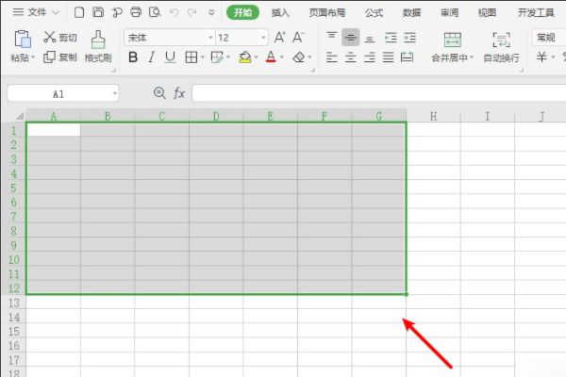Select column H header
The height and width of the screenshot is (377, 566).
point(433,116)
